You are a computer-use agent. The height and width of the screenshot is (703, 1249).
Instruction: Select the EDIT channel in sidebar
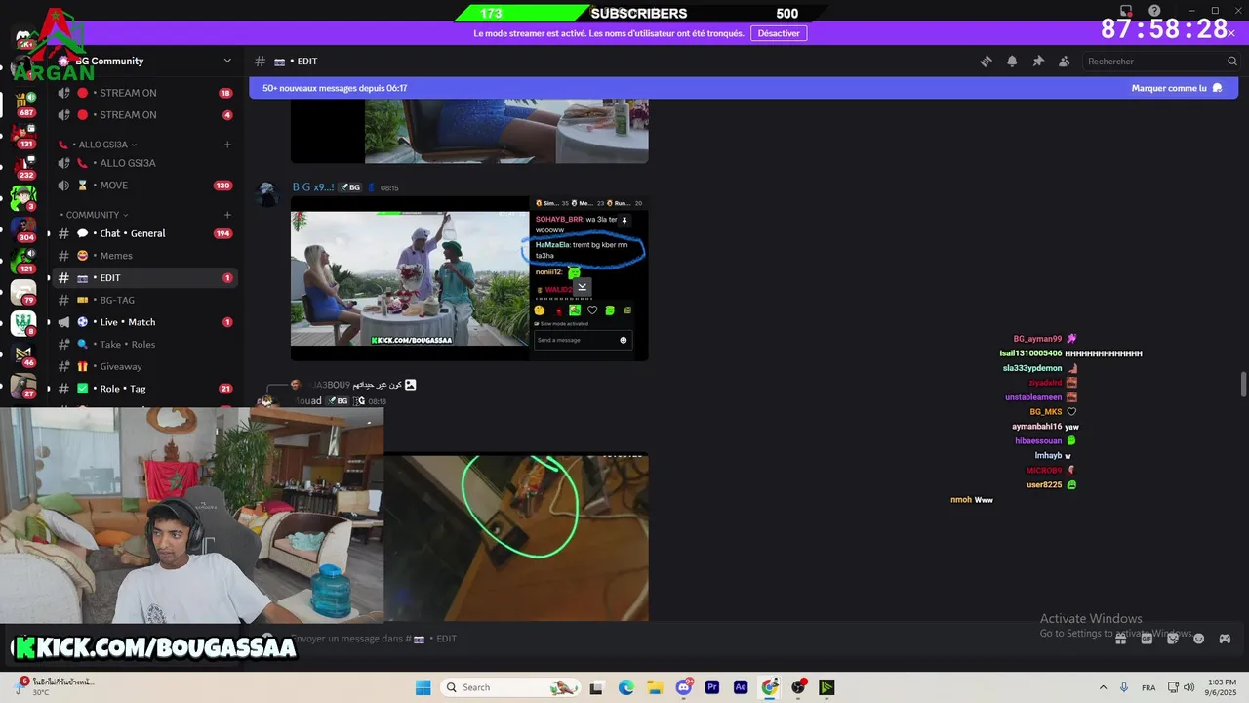click(x=144, y=278)
